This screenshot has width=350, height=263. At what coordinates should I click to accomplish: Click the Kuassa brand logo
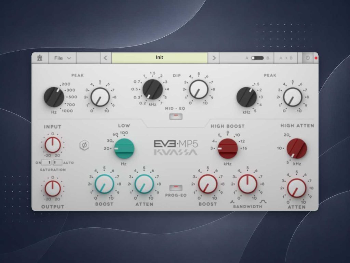tap(176, 152)
